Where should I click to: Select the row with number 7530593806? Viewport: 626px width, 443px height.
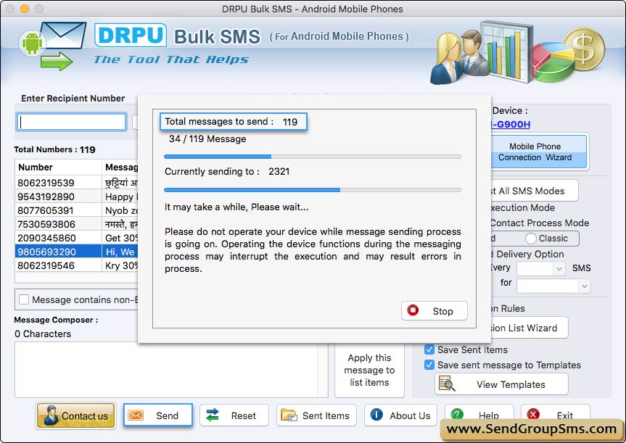click(77, 224)
